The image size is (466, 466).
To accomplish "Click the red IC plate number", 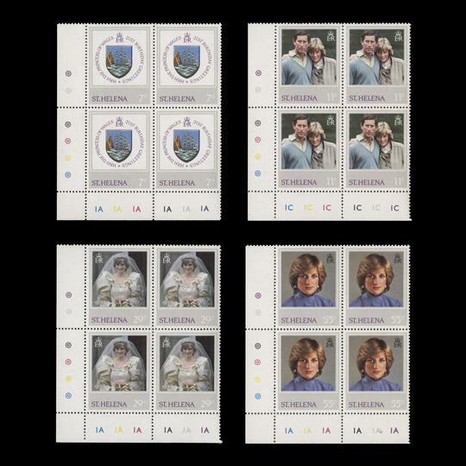I will (327, 207).
